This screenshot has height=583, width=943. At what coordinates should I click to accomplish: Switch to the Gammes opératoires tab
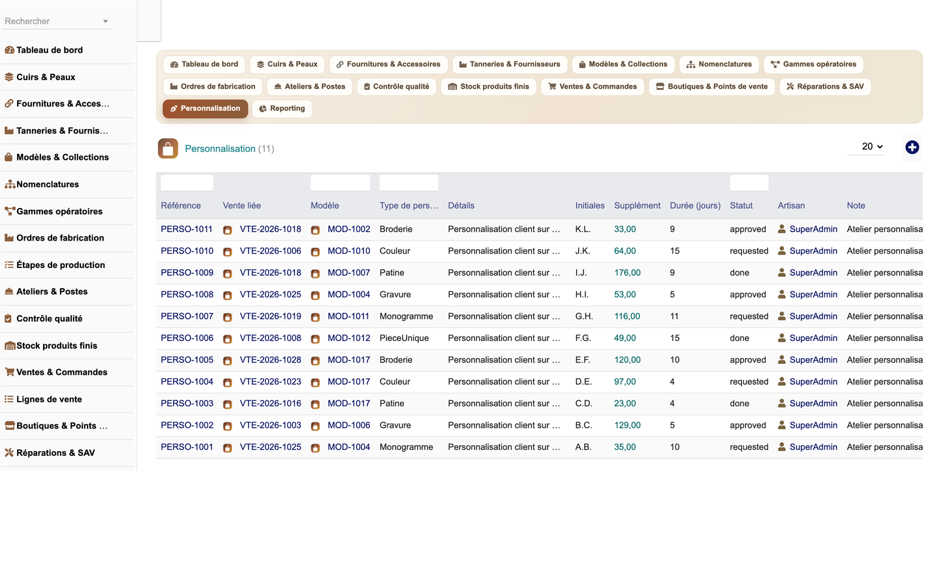click(813, 65)
